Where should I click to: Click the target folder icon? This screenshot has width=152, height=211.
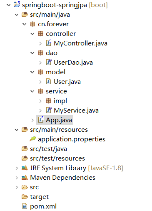coord(25,197)
